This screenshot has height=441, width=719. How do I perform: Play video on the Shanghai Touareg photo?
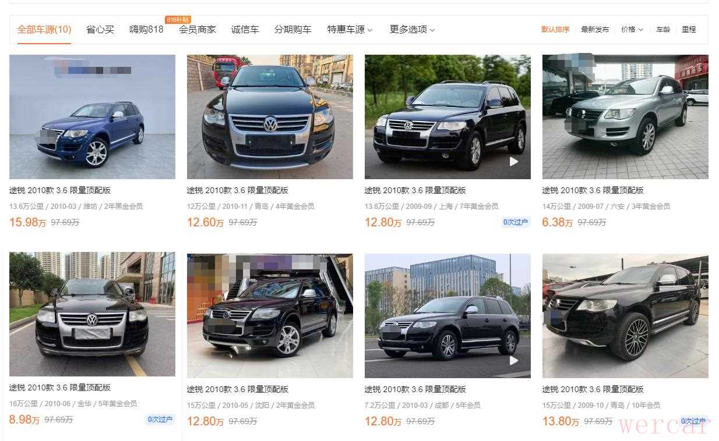[513, 162]
